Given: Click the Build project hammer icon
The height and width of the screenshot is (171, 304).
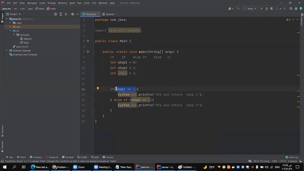Looking at the screenshot, I should tap(238, 9).
